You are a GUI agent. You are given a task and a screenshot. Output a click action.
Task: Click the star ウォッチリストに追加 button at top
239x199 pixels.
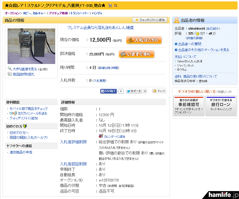pos(149,20)
